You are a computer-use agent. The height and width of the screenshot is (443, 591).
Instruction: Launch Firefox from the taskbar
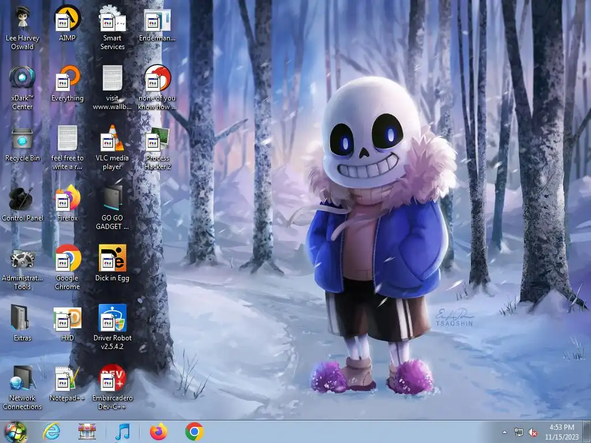tap(159, 431)
